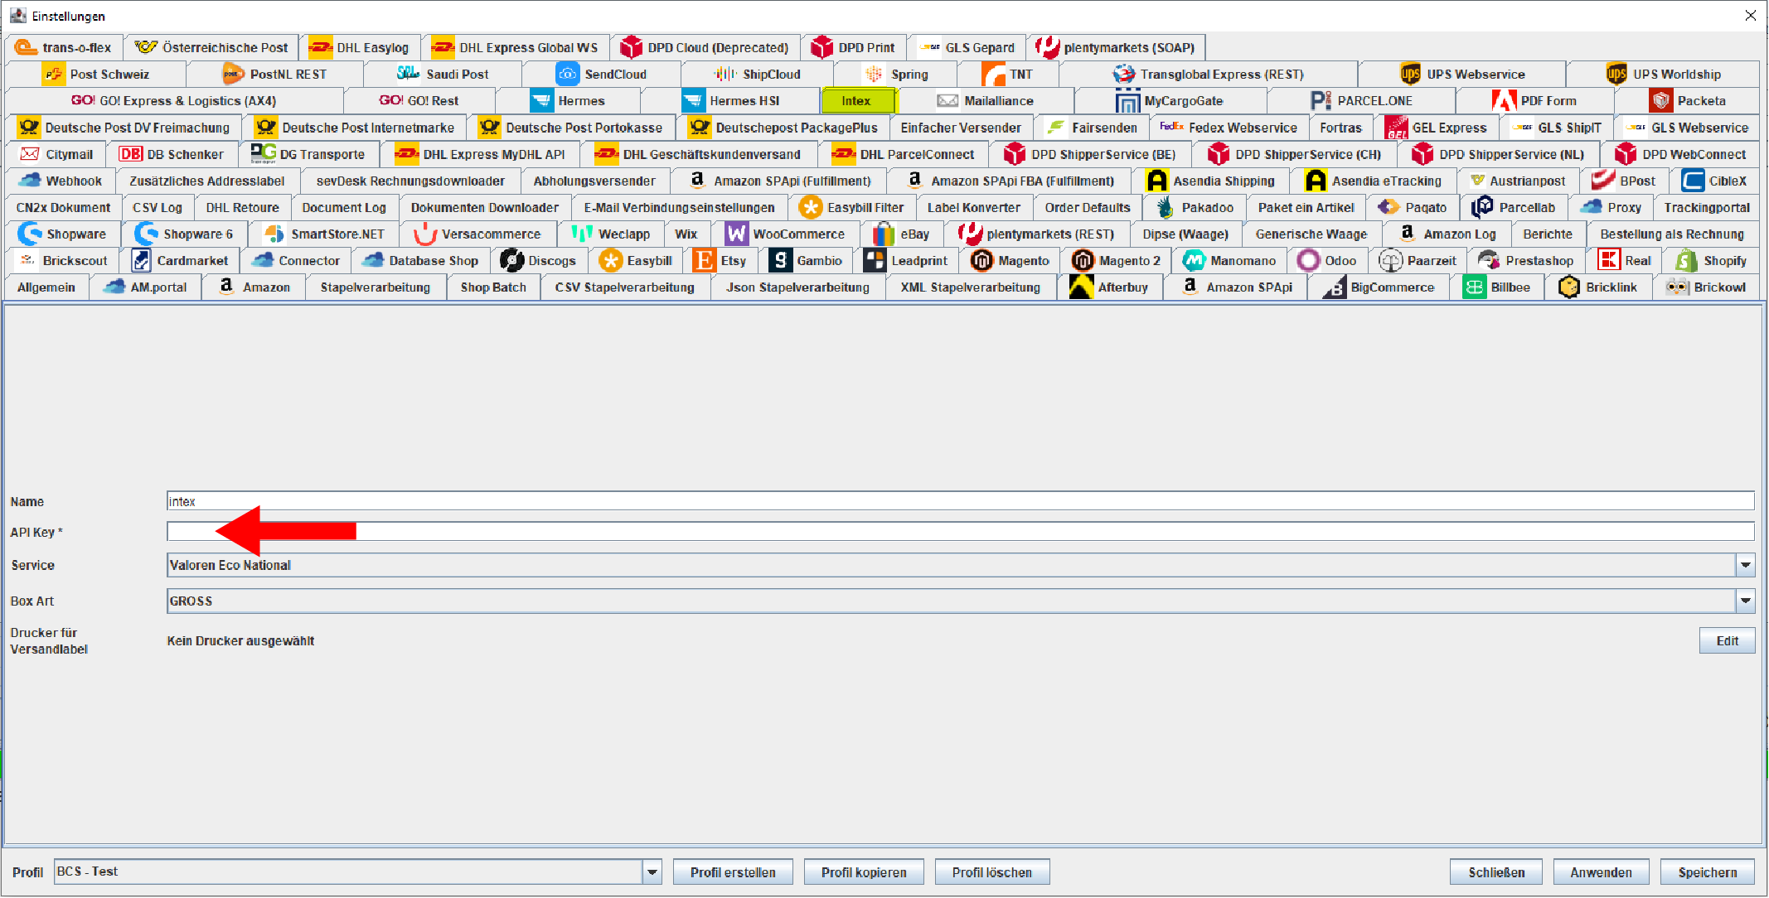1769x898 pixels.
Task: Click the Billbee green icon
Action: 1474,287
